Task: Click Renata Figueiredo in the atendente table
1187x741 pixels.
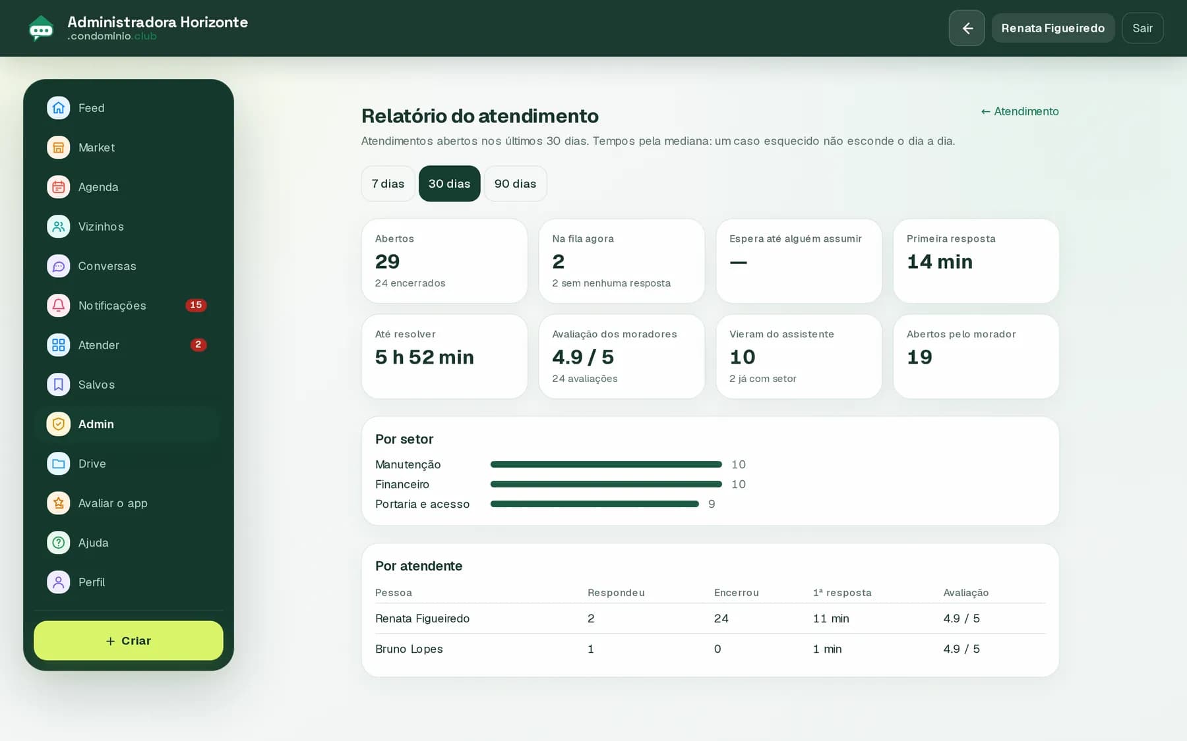Action: [x=422, y=618]
